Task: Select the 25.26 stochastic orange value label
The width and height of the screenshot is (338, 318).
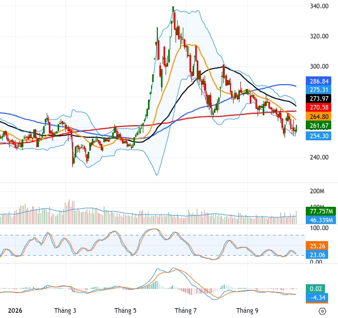Action: 317,246
